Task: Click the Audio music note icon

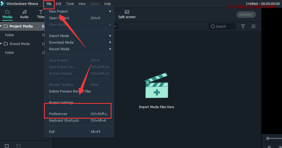Action: pos(24,12)
